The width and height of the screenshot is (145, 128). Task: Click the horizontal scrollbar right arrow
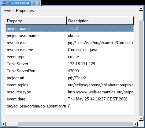136,124
